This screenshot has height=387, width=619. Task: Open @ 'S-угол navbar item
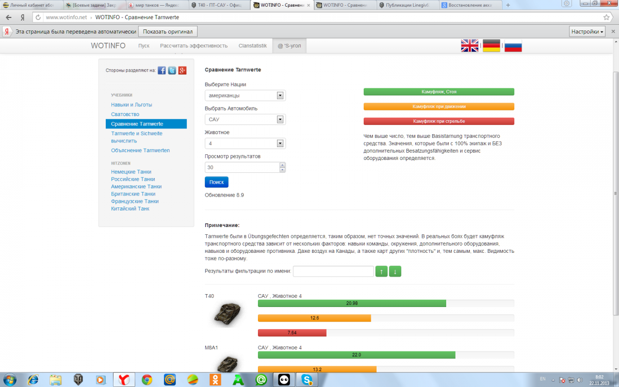tap(289, 45)
